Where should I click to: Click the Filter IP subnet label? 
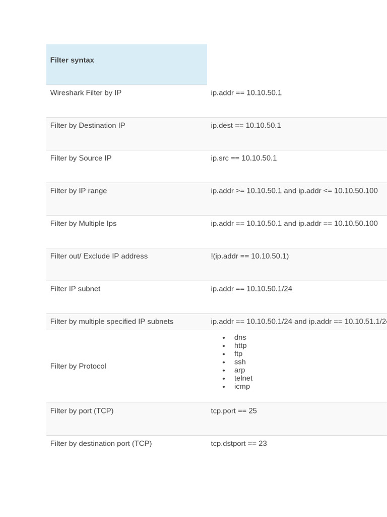[75, 289]
